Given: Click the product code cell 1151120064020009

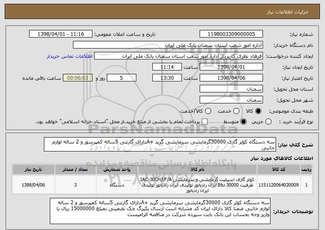Looking at the screenshot, I should 279,185.
